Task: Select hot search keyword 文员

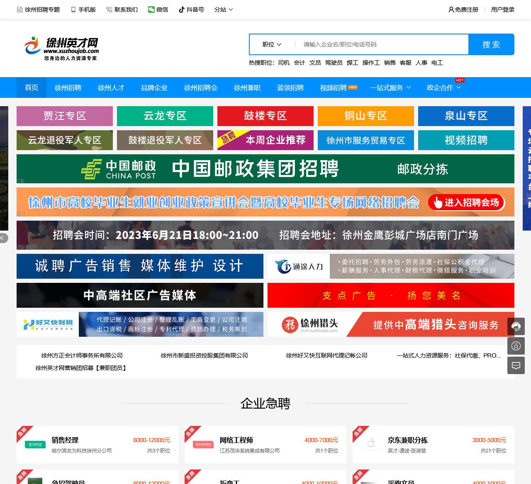Action: point(315,63)
